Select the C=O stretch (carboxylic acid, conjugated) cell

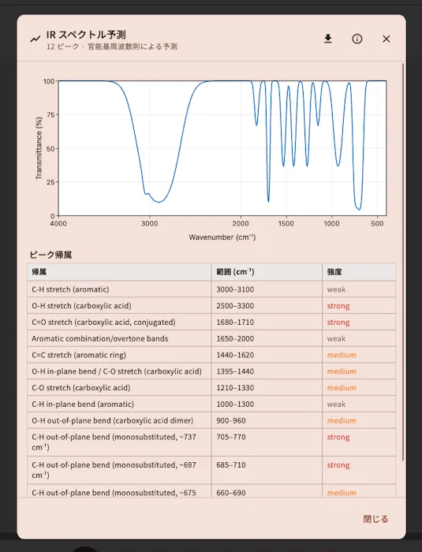click(119, 322)
